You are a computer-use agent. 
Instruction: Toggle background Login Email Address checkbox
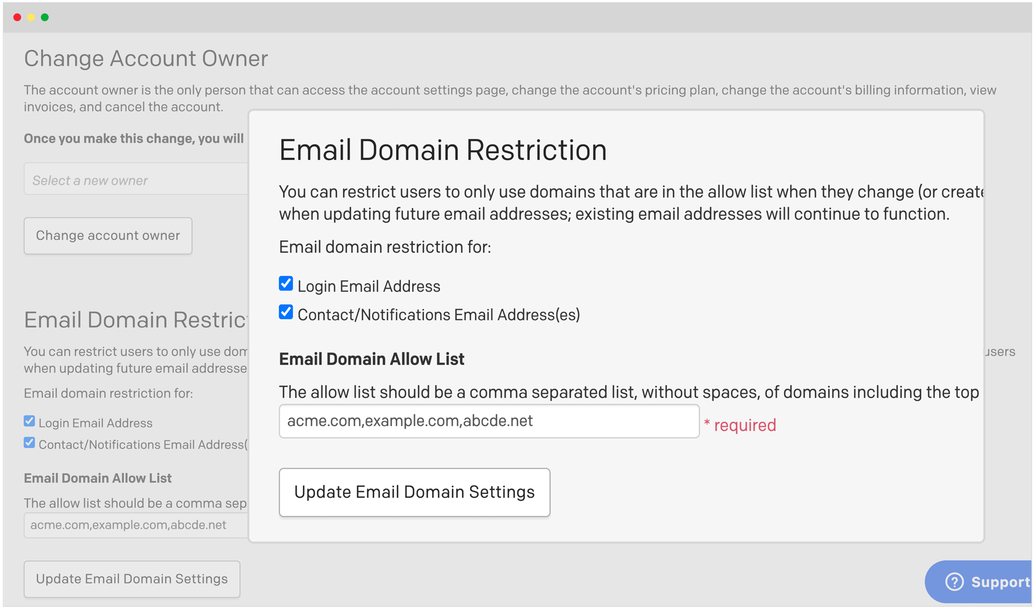click(30, 421)
